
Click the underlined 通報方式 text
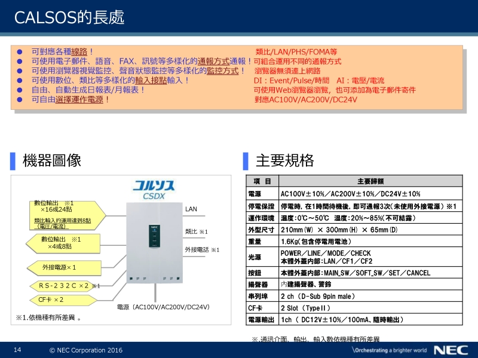(213, 61)
